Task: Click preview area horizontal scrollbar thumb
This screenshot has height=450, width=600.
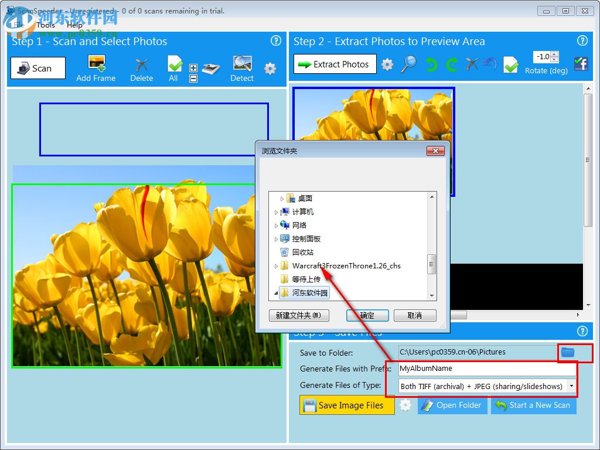Action: [458, 315]
